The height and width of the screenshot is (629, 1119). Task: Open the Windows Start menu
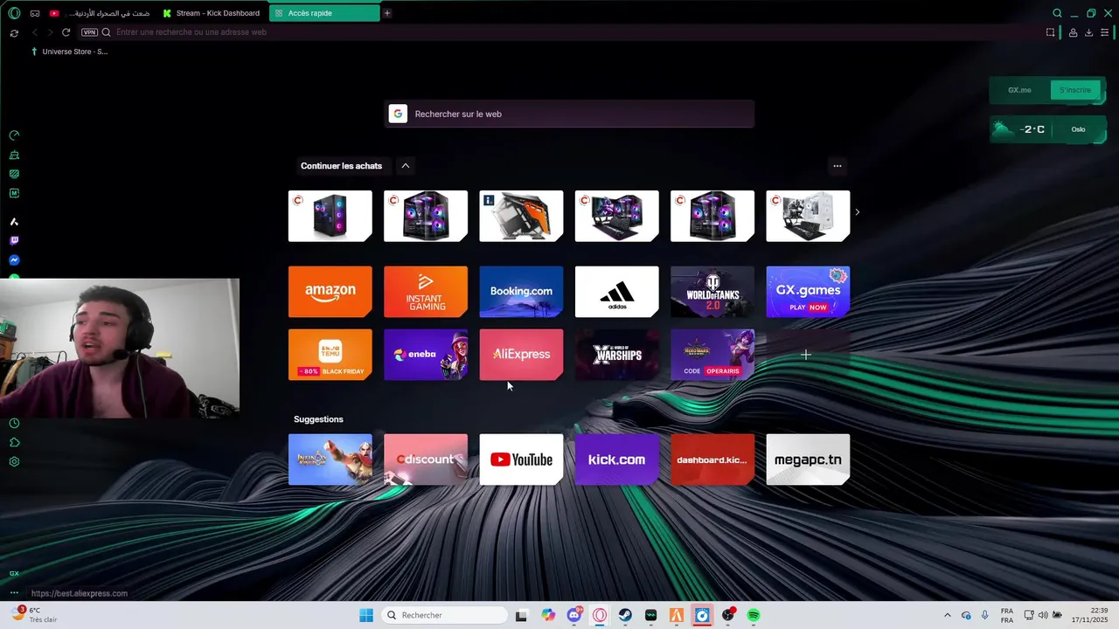pos(366,615)
